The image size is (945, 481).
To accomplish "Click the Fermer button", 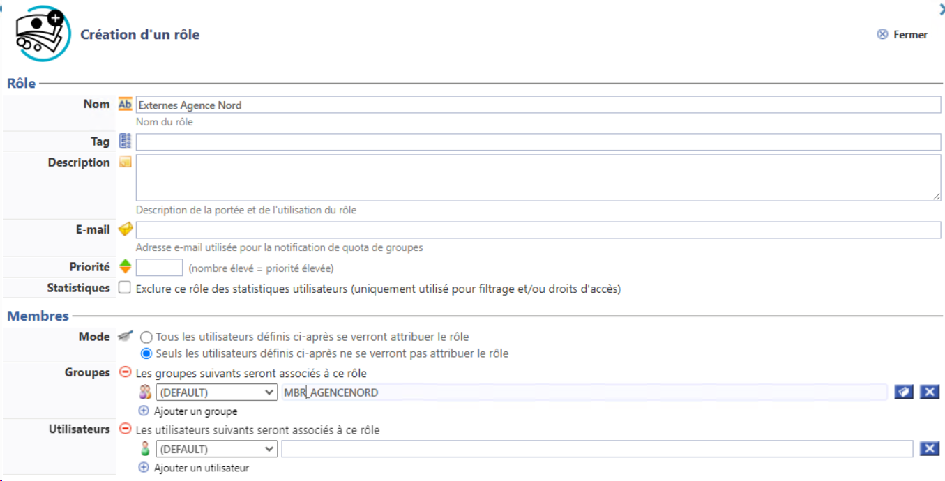I will pyautogui.click(x=902, y=34).
